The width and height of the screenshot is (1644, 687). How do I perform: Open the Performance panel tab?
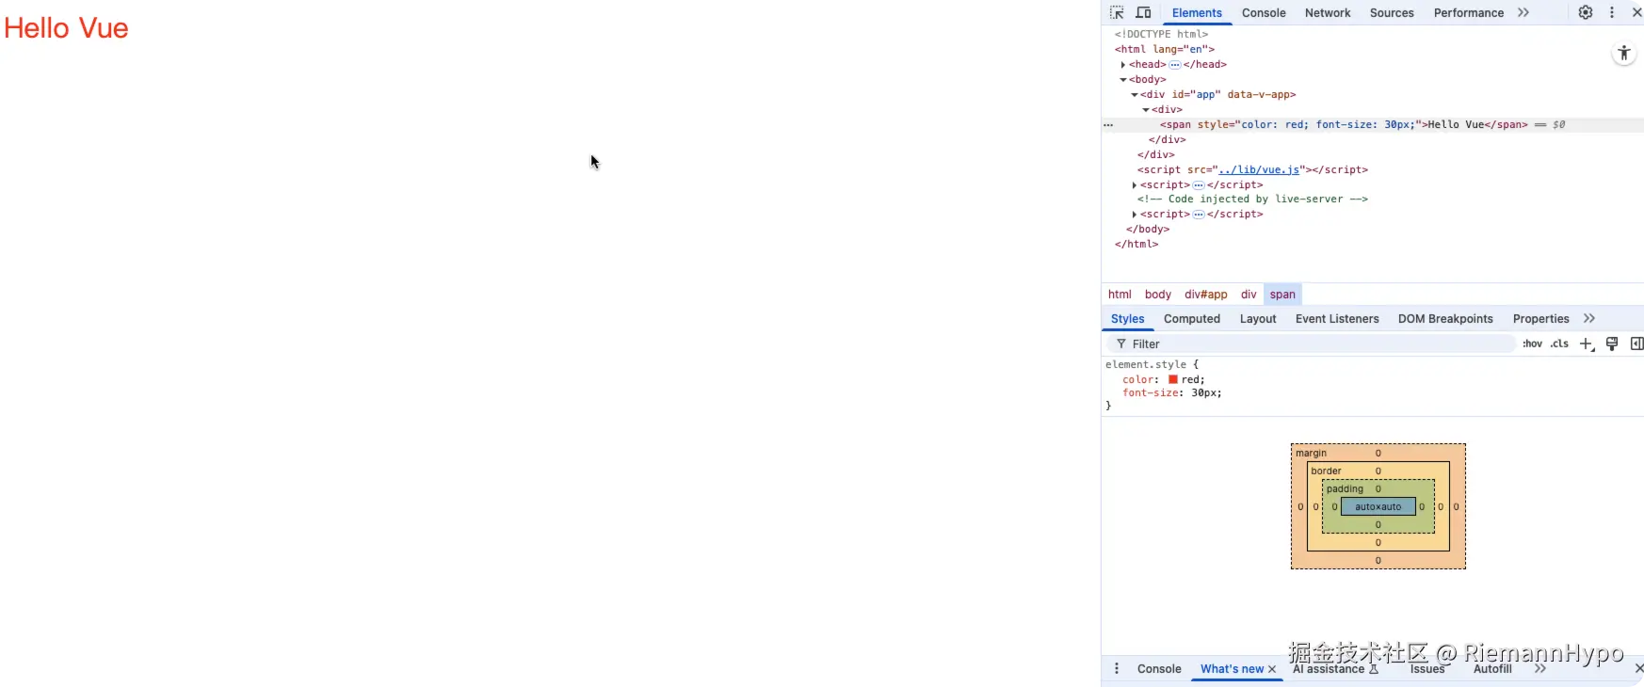pyautogui.click(x=1468, y=12)
